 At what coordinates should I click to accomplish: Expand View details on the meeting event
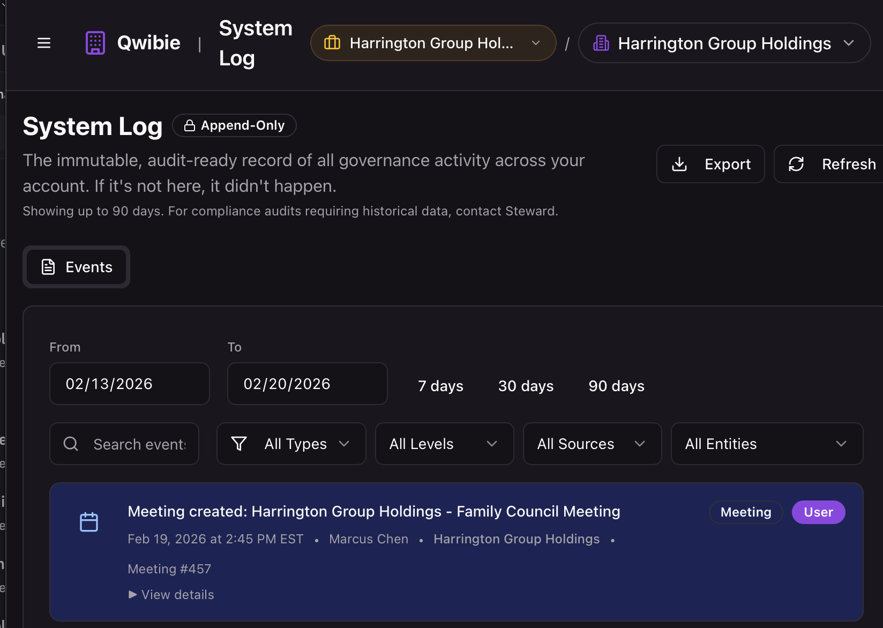[171, 595]
